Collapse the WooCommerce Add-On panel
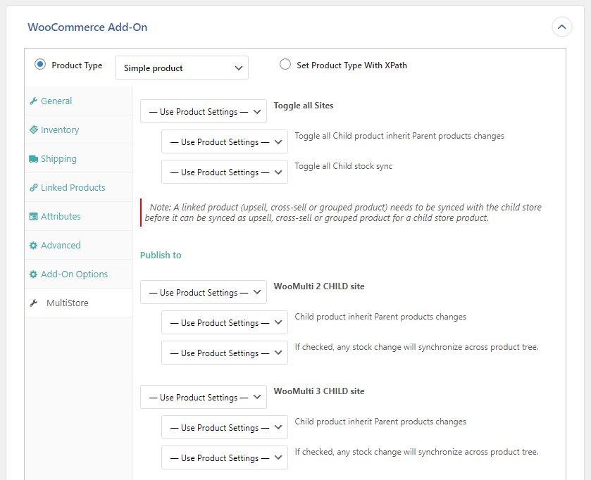Viewport: 591px width, 480px height. click(x=561, y=27)
